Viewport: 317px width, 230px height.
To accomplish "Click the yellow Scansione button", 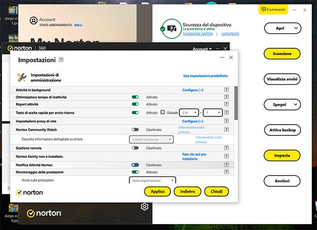I will tap(282, 53).
